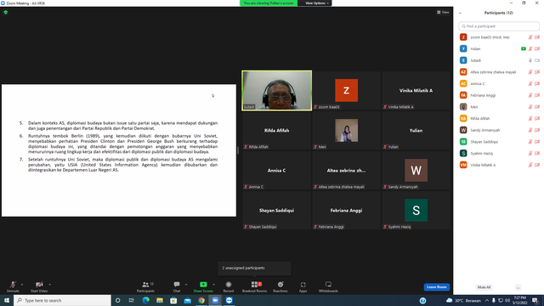Start recording with the Record button

(x=229, y=286)
